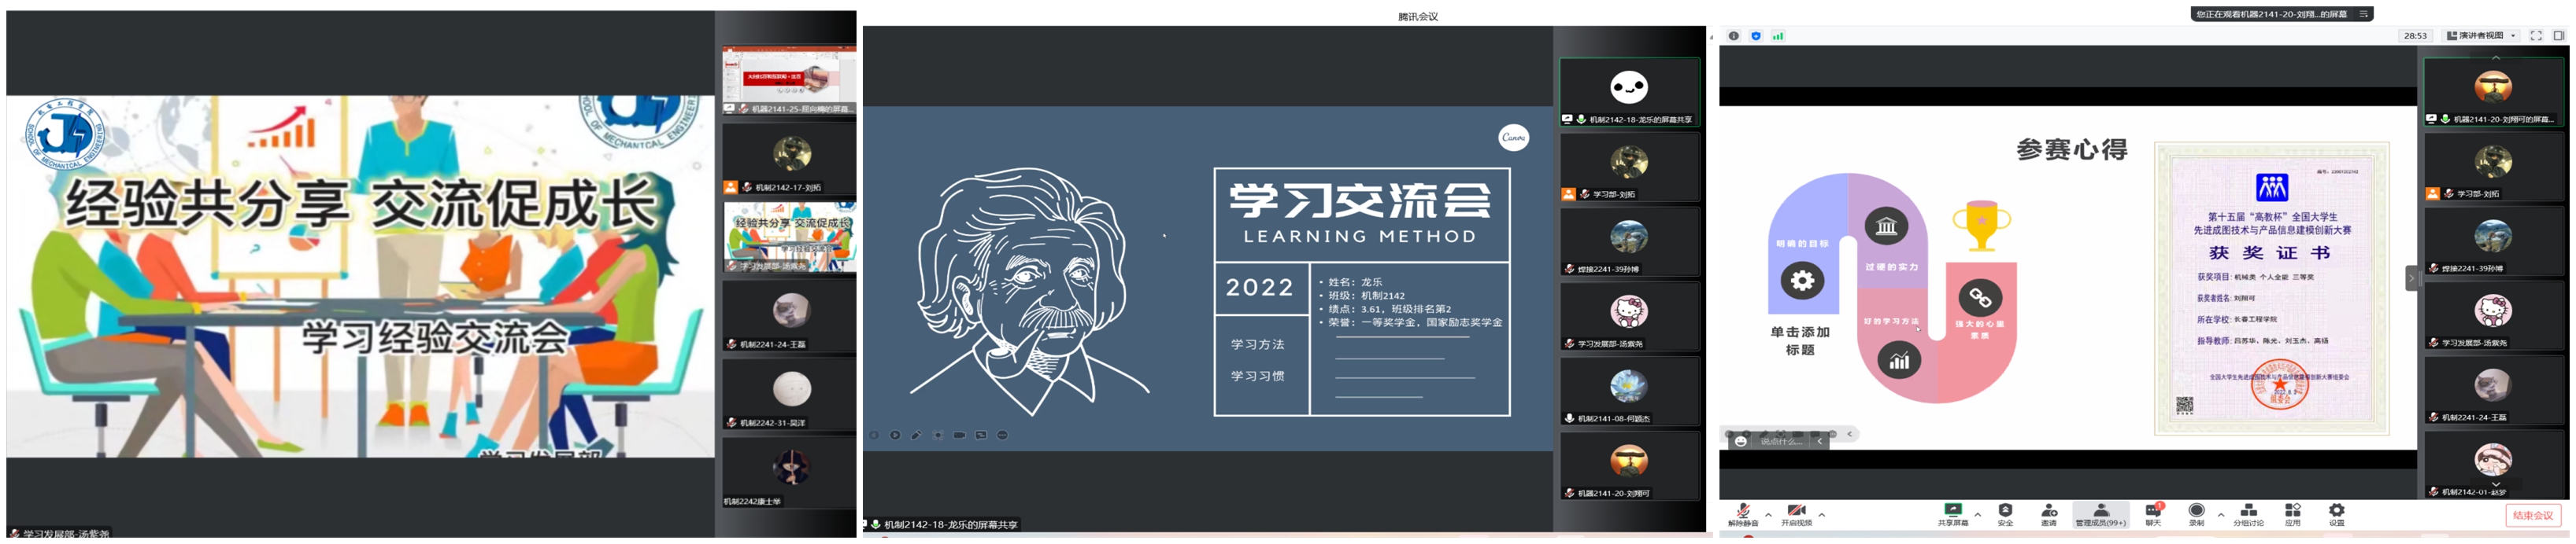Turn on camera with 开启视频
The height and width of the screenshot is (544, 2576).
pyautogui.click(x=1796, y=516)
